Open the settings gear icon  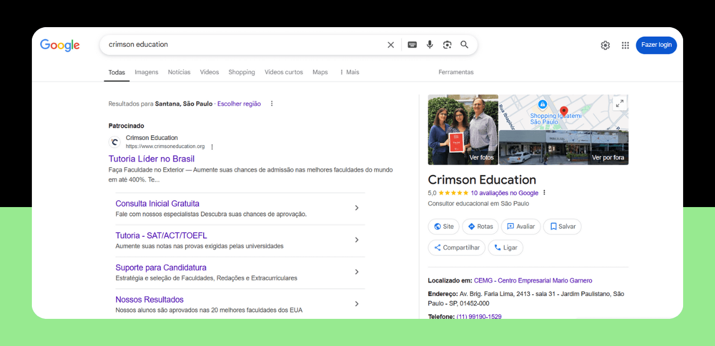(x=605, y=45)
